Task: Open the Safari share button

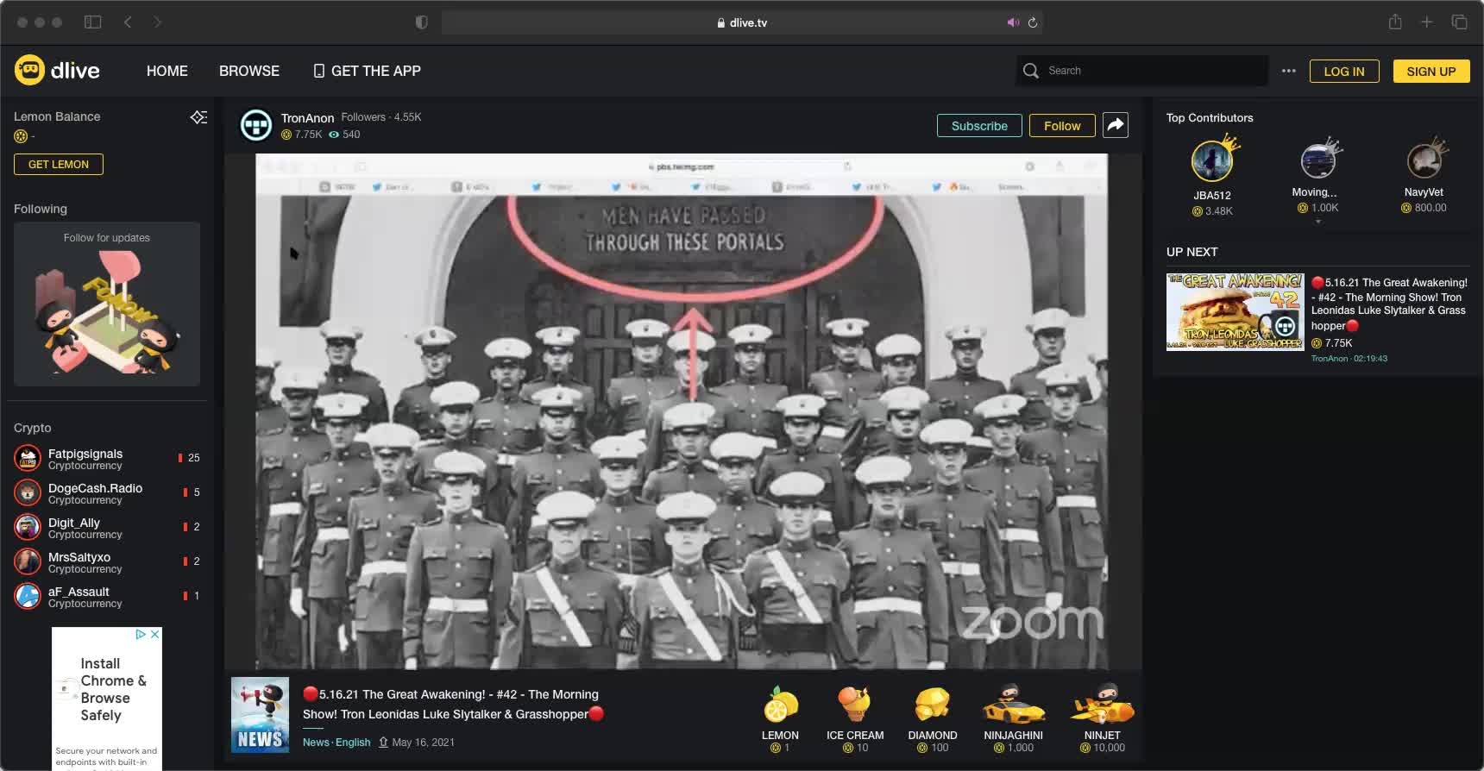Action: coord(1395,22)
